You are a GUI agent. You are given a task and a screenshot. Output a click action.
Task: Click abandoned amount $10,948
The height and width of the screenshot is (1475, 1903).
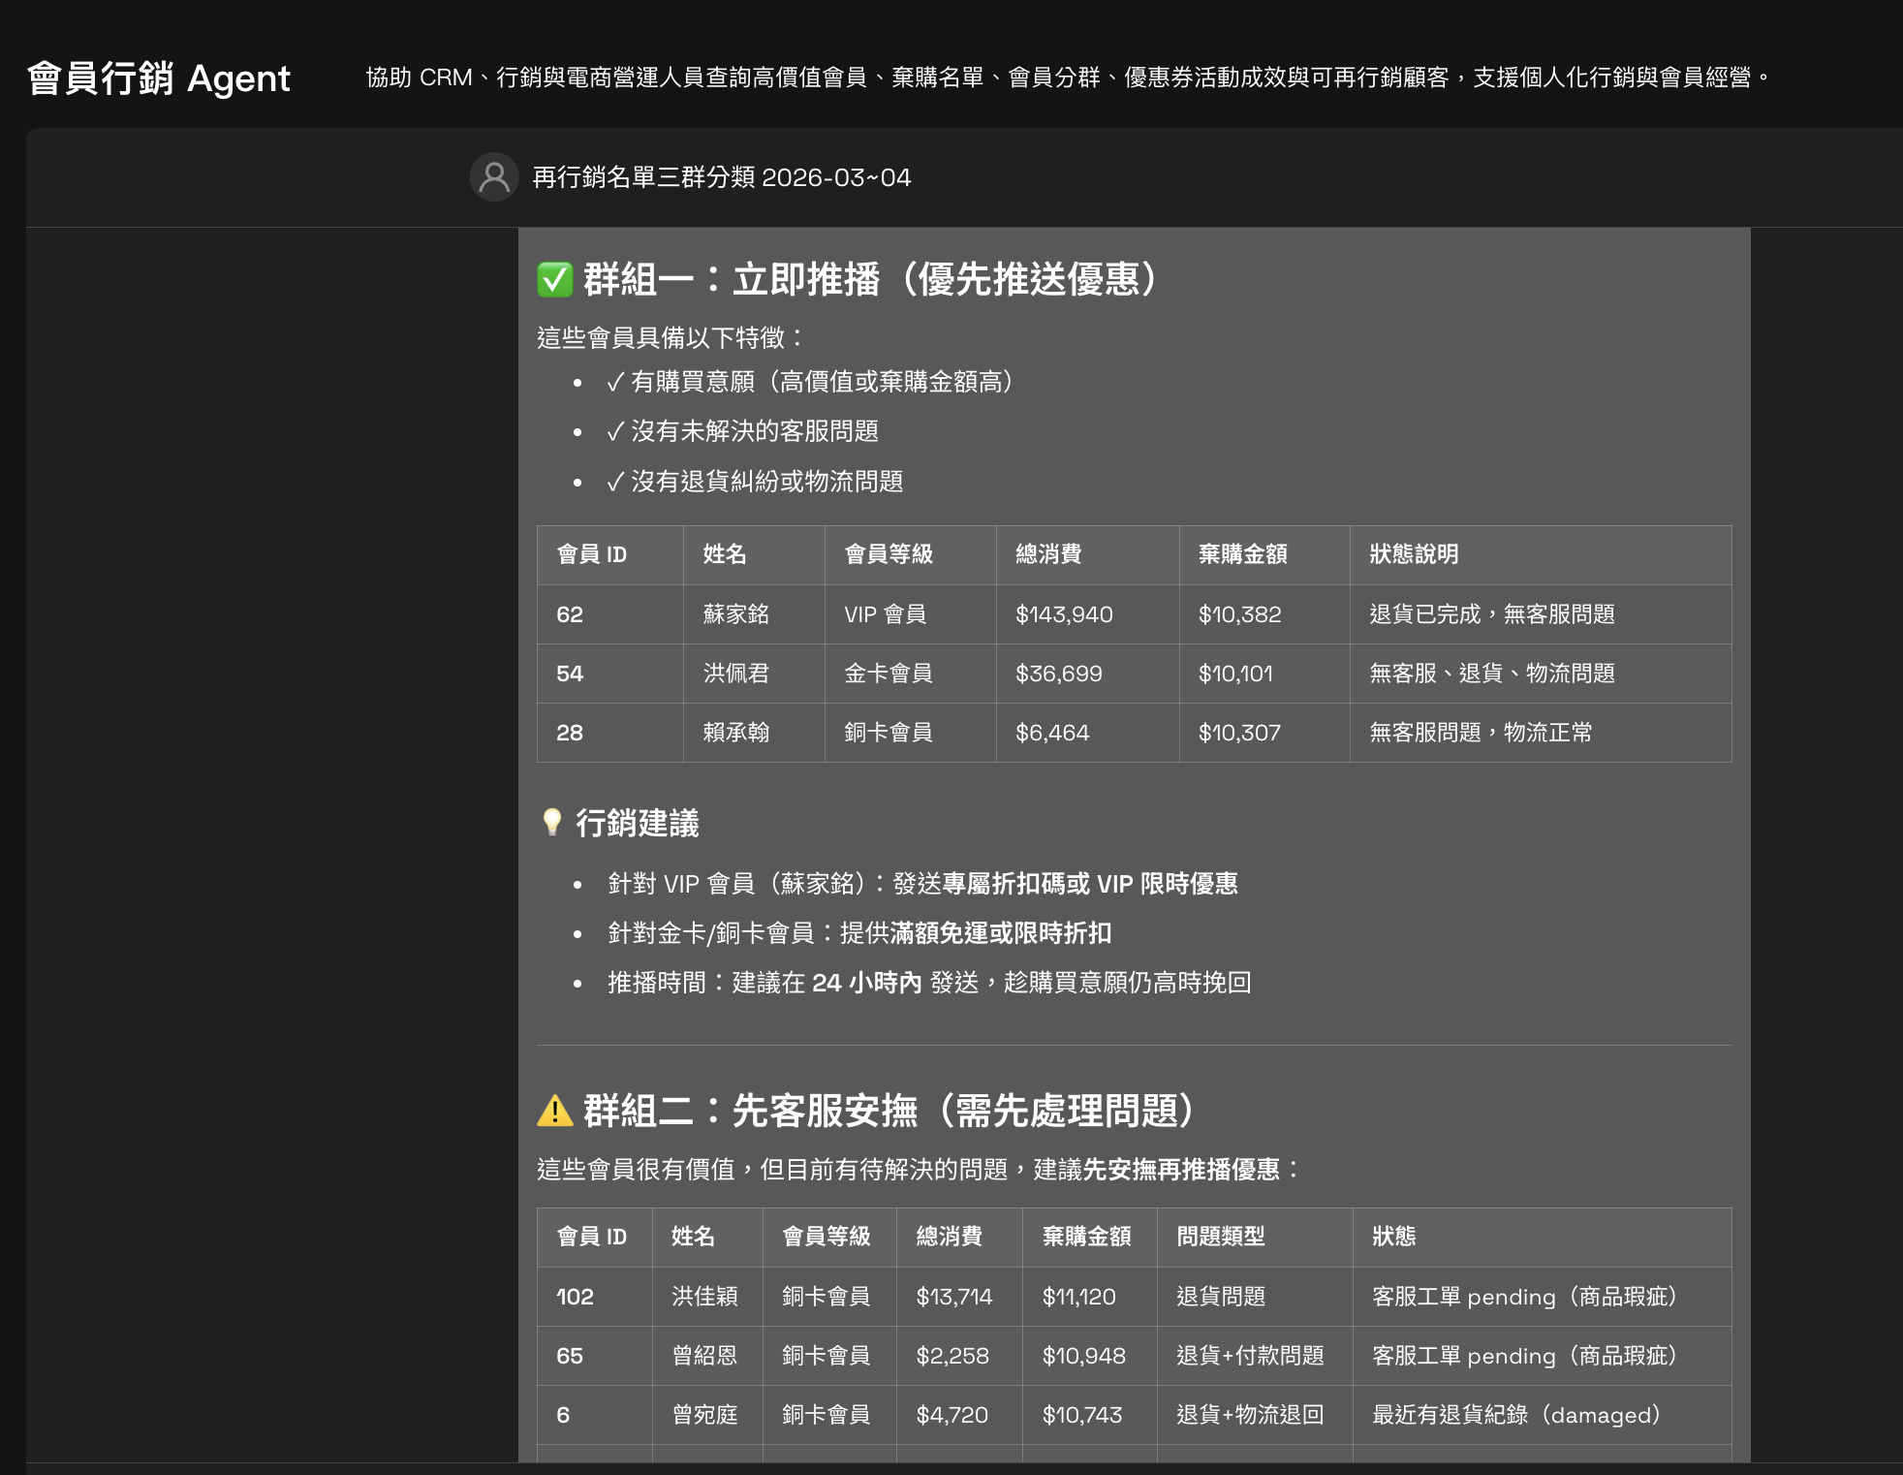(x=1084, y=1356)
